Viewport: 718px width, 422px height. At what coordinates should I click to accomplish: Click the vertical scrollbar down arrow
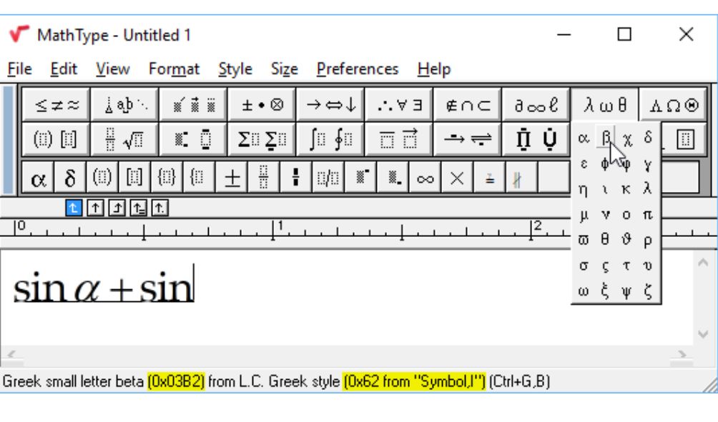702,333
